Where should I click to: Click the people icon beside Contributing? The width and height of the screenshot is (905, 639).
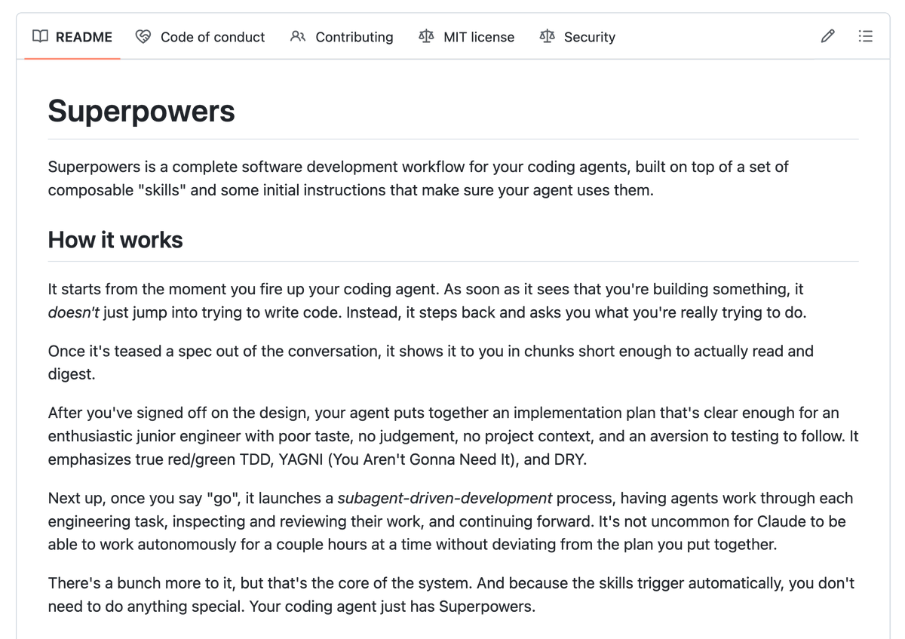298,36
